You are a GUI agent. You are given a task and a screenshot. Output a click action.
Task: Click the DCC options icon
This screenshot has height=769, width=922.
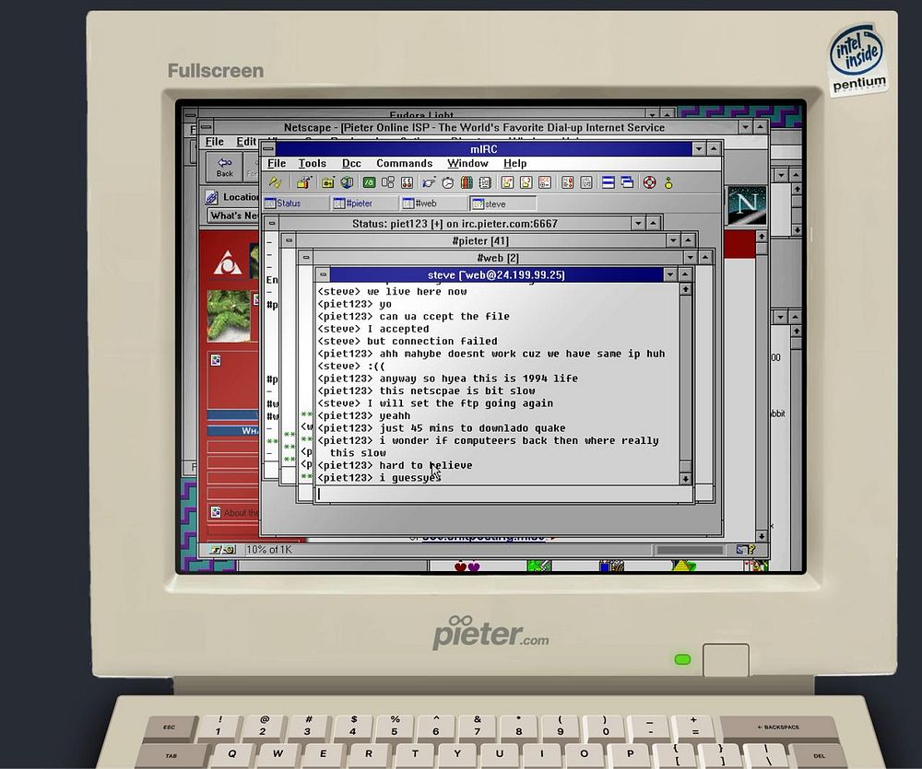click(x=545, y=182)
